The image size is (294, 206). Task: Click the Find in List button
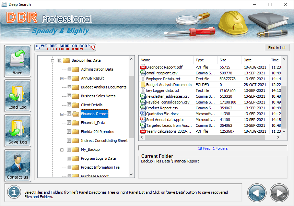(x=277, y=48)
